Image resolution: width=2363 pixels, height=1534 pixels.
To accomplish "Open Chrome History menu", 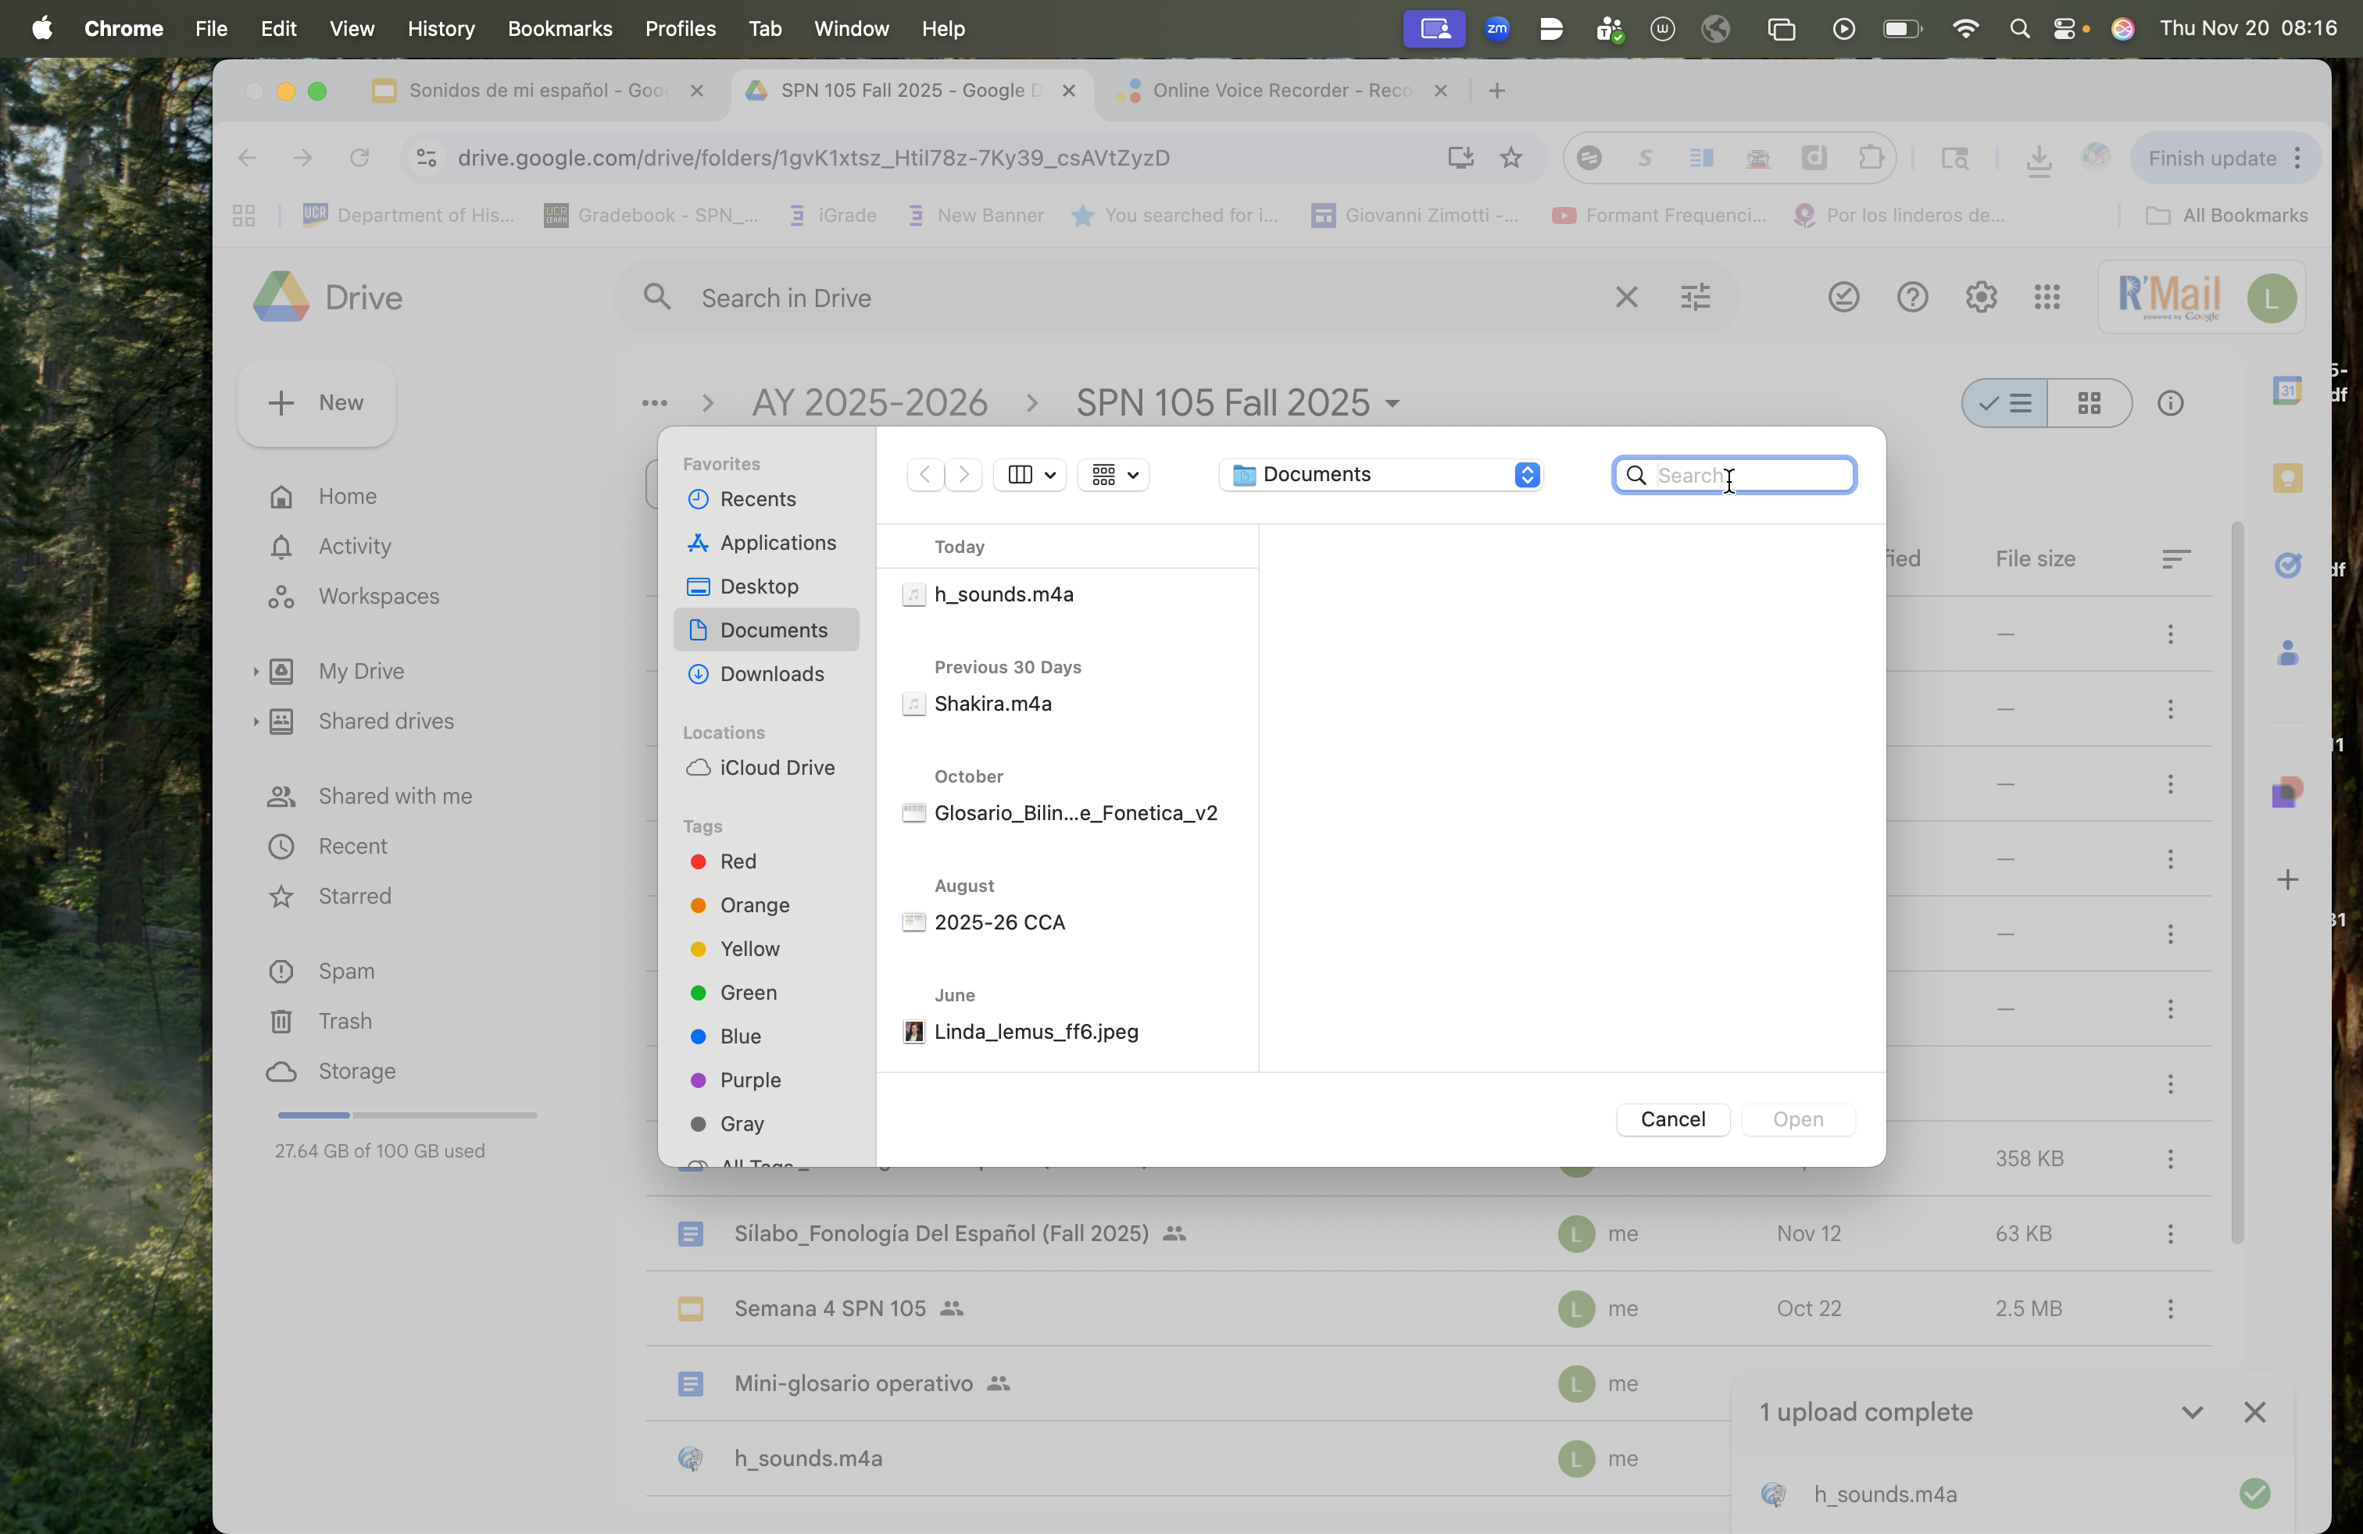I will (441, 29).
